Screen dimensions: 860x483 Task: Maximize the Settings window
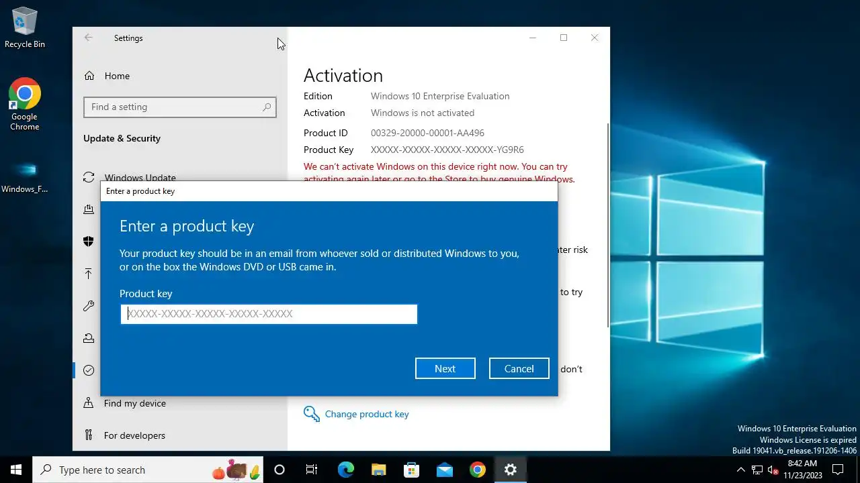coord(564,38)
